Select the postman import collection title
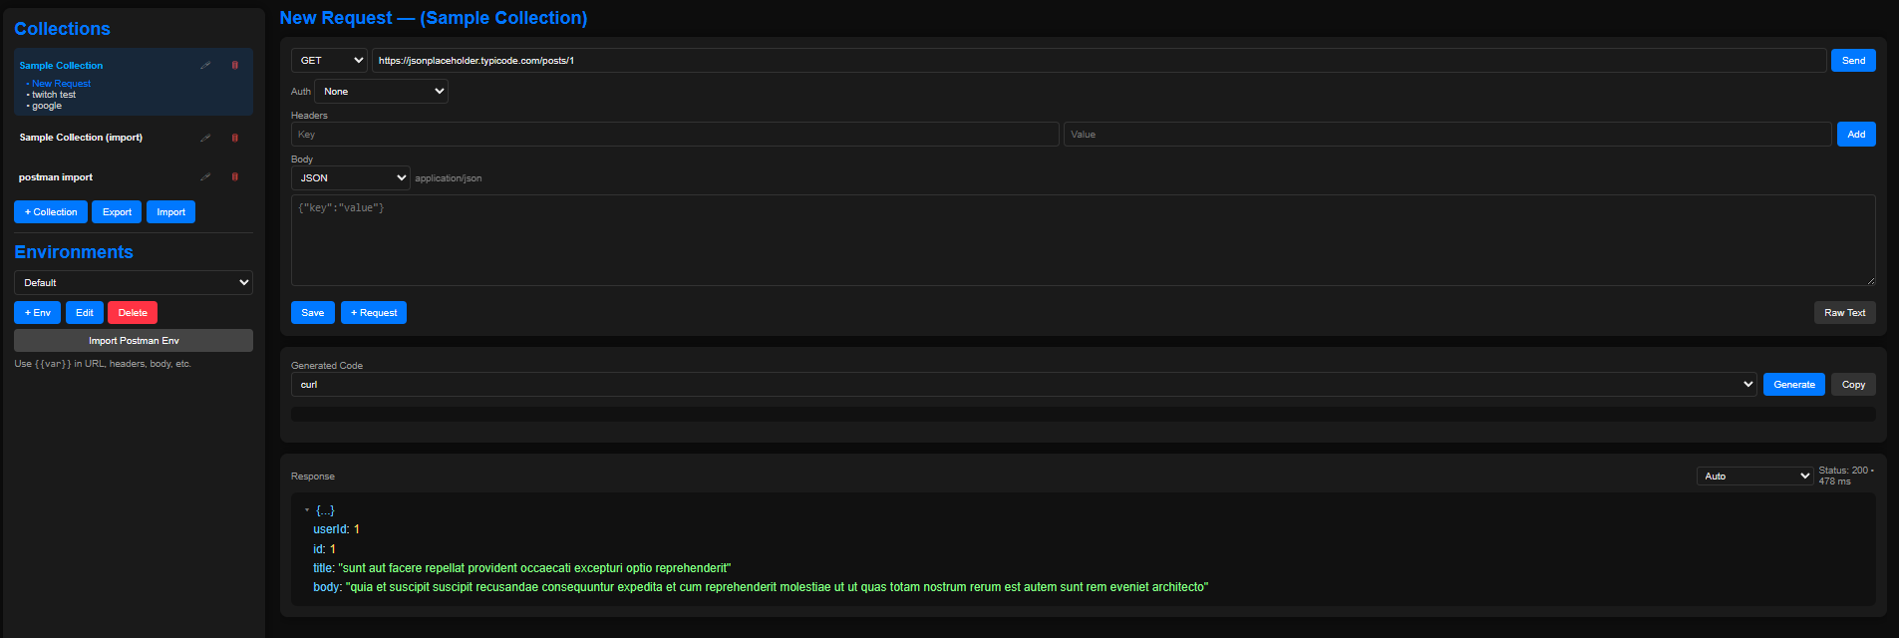Viewport: 1899px width, 638px height. [x=56, y=177]
